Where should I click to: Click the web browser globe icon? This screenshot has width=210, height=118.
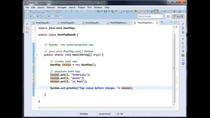[174, 11]
